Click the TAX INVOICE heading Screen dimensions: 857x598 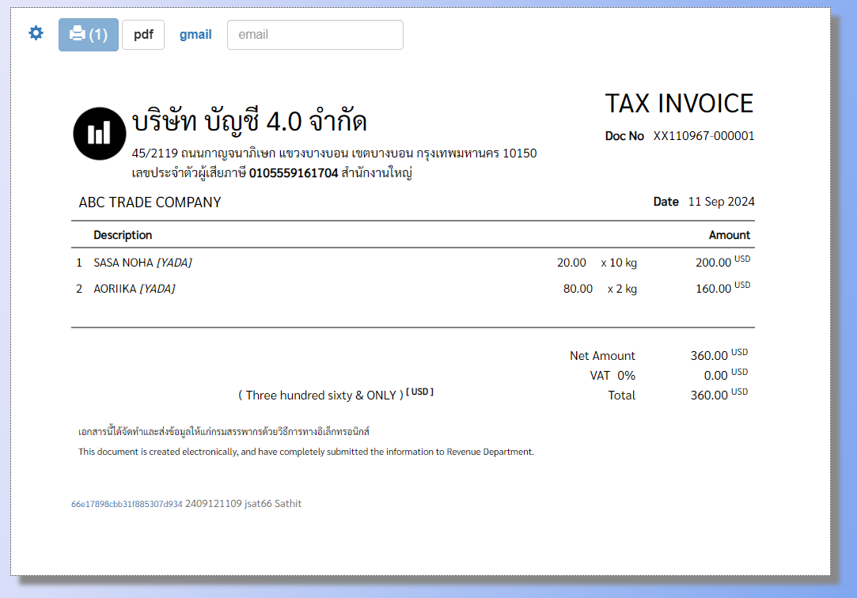tap(679, 104)
